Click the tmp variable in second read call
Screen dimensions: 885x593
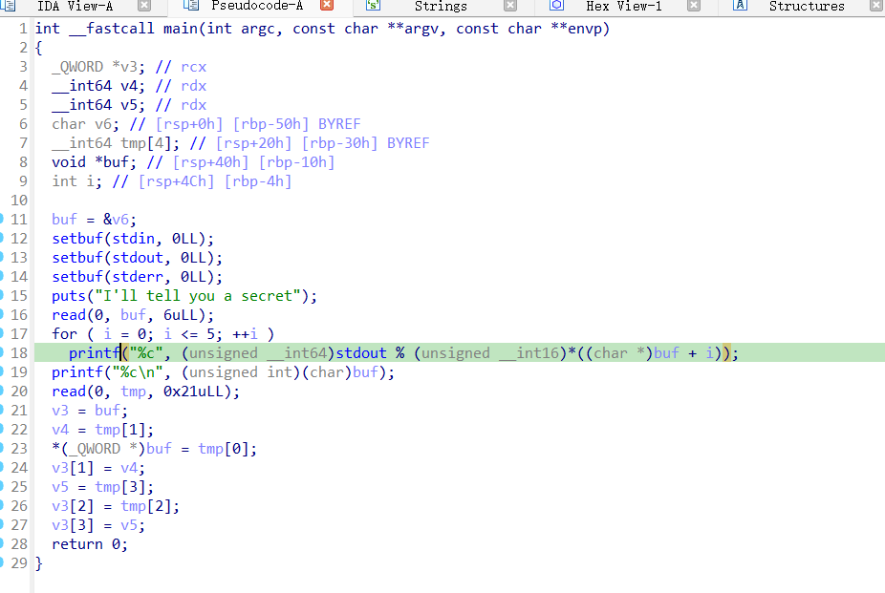[133, 392]
